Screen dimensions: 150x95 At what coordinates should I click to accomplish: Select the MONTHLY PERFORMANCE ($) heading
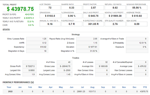pos(18,83)
